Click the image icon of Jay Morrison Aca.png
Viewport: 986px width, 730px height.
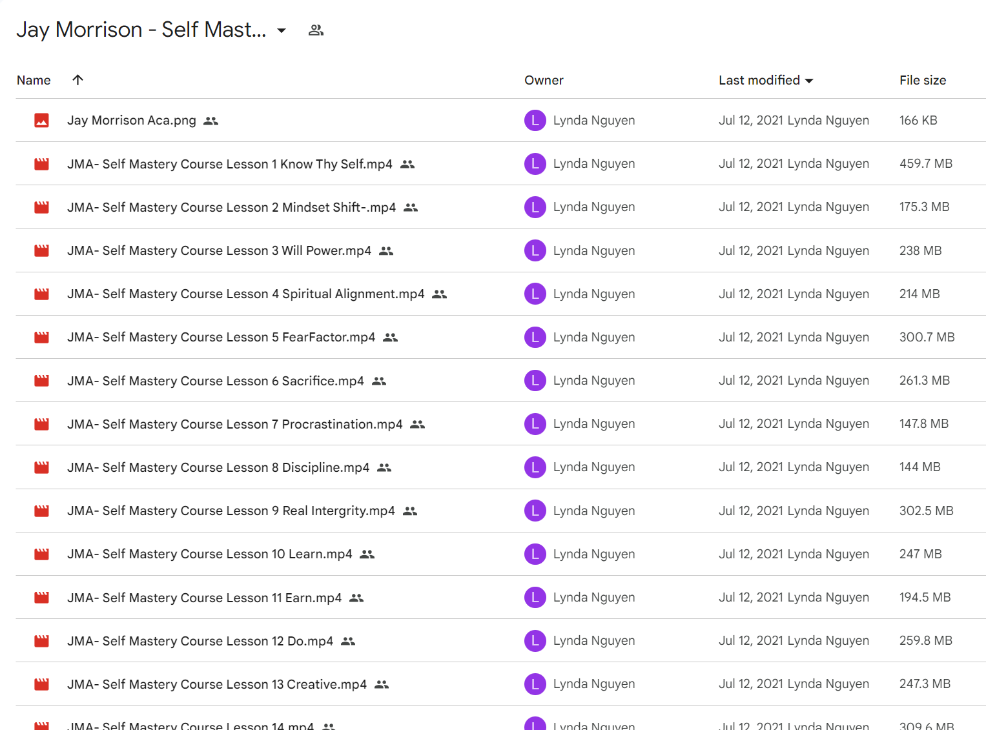[42, 121]
